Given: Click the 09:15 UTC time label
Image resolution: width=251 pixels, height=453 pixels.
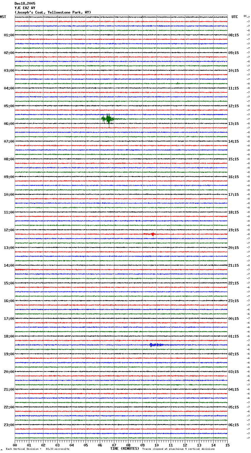Looking at the screenshot, I should pyautogui.click(x=234, y=53).
